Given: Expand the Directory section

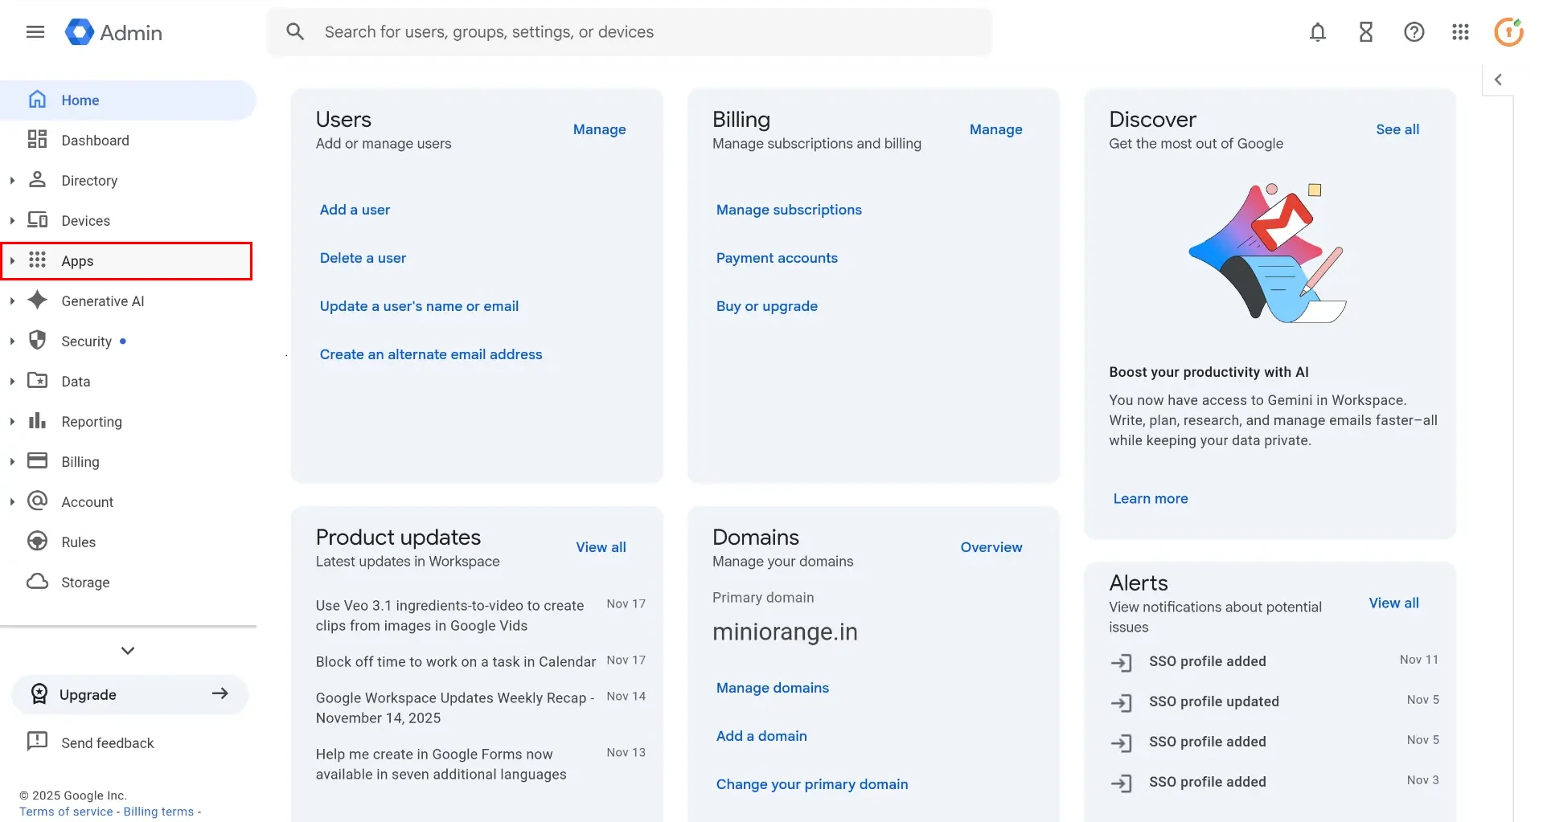Looking at the screenshot, I should pos(12,180).
